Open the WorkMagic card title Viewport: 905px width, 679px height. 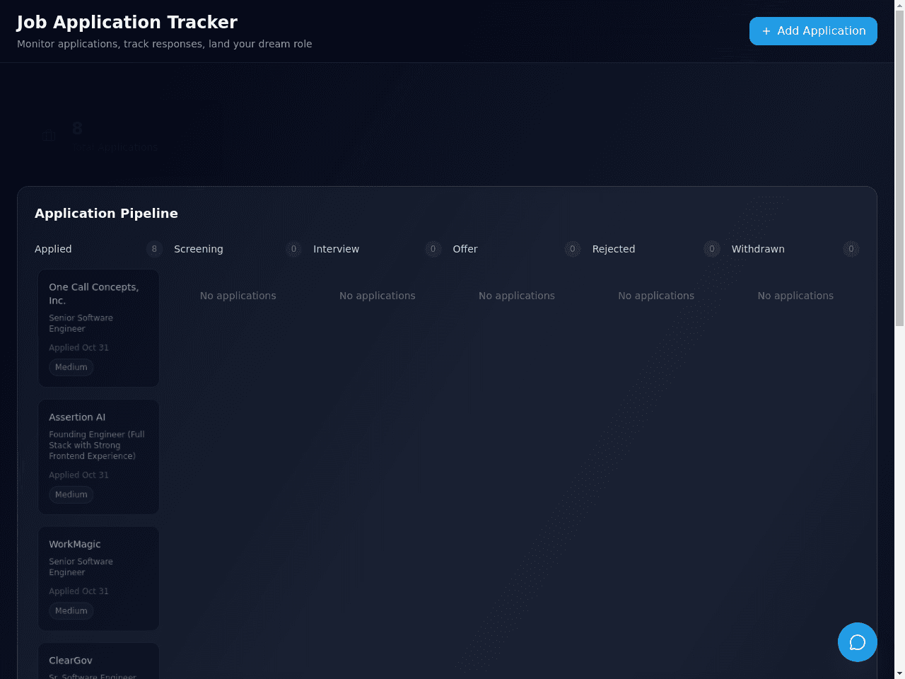click(x=75, y=545)
